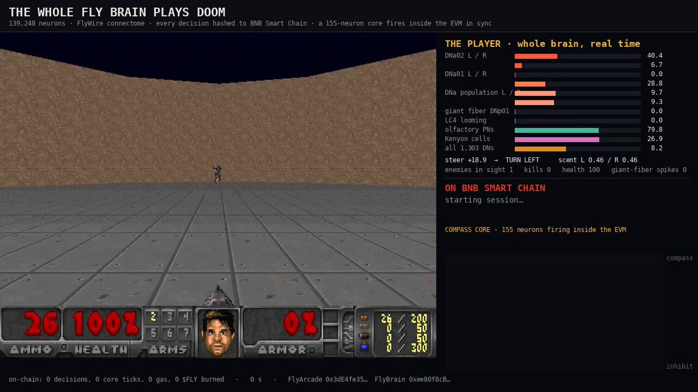Click the red 0% armor readout
This screenshot has height=392, width=698.
coord(300,324)
